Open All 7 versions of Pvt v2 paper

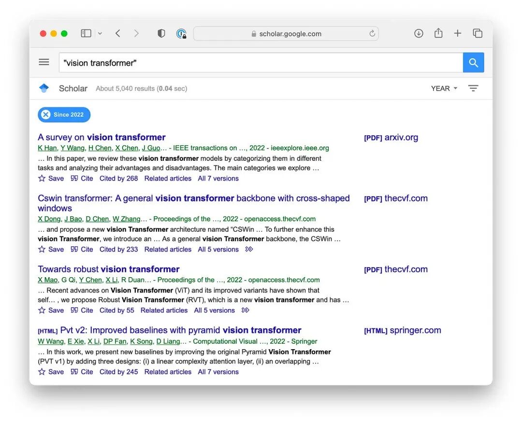point(218,371)
